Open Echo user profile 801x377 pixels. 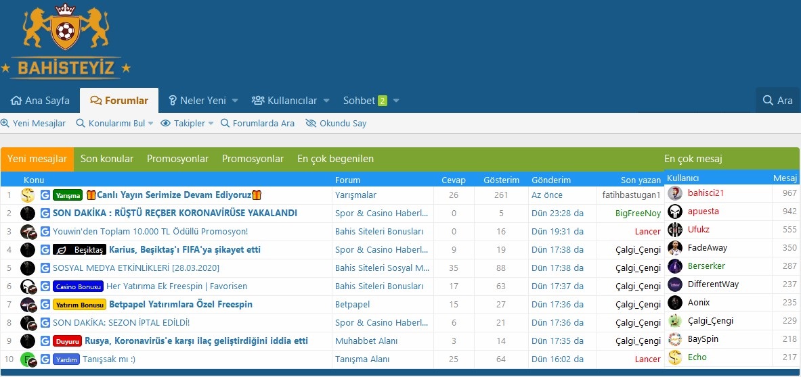pos(697,357)
